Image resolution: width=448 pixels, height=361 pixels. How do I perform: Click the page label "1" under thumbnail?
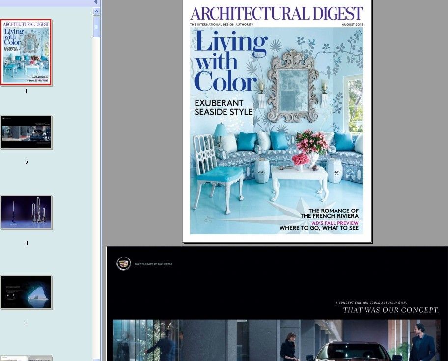tap(26, 91)
